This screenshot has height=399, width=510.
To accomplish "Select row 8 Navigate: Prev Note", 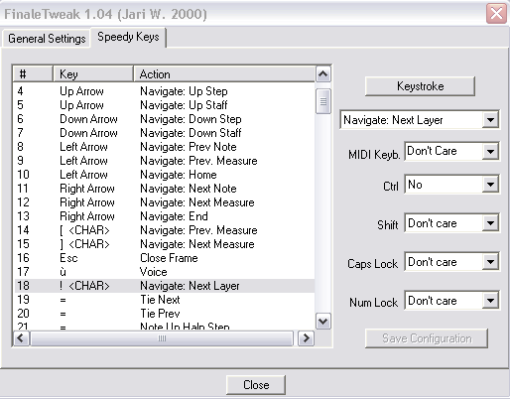I will coord(164,147).
